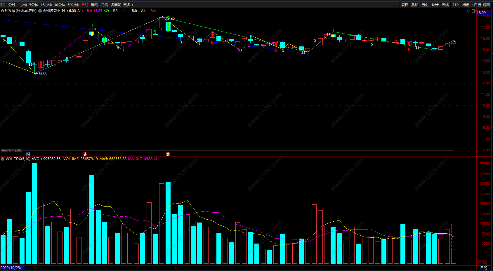Select the 5分钟 period
This screenshot has height=271, width=493.
34,5
